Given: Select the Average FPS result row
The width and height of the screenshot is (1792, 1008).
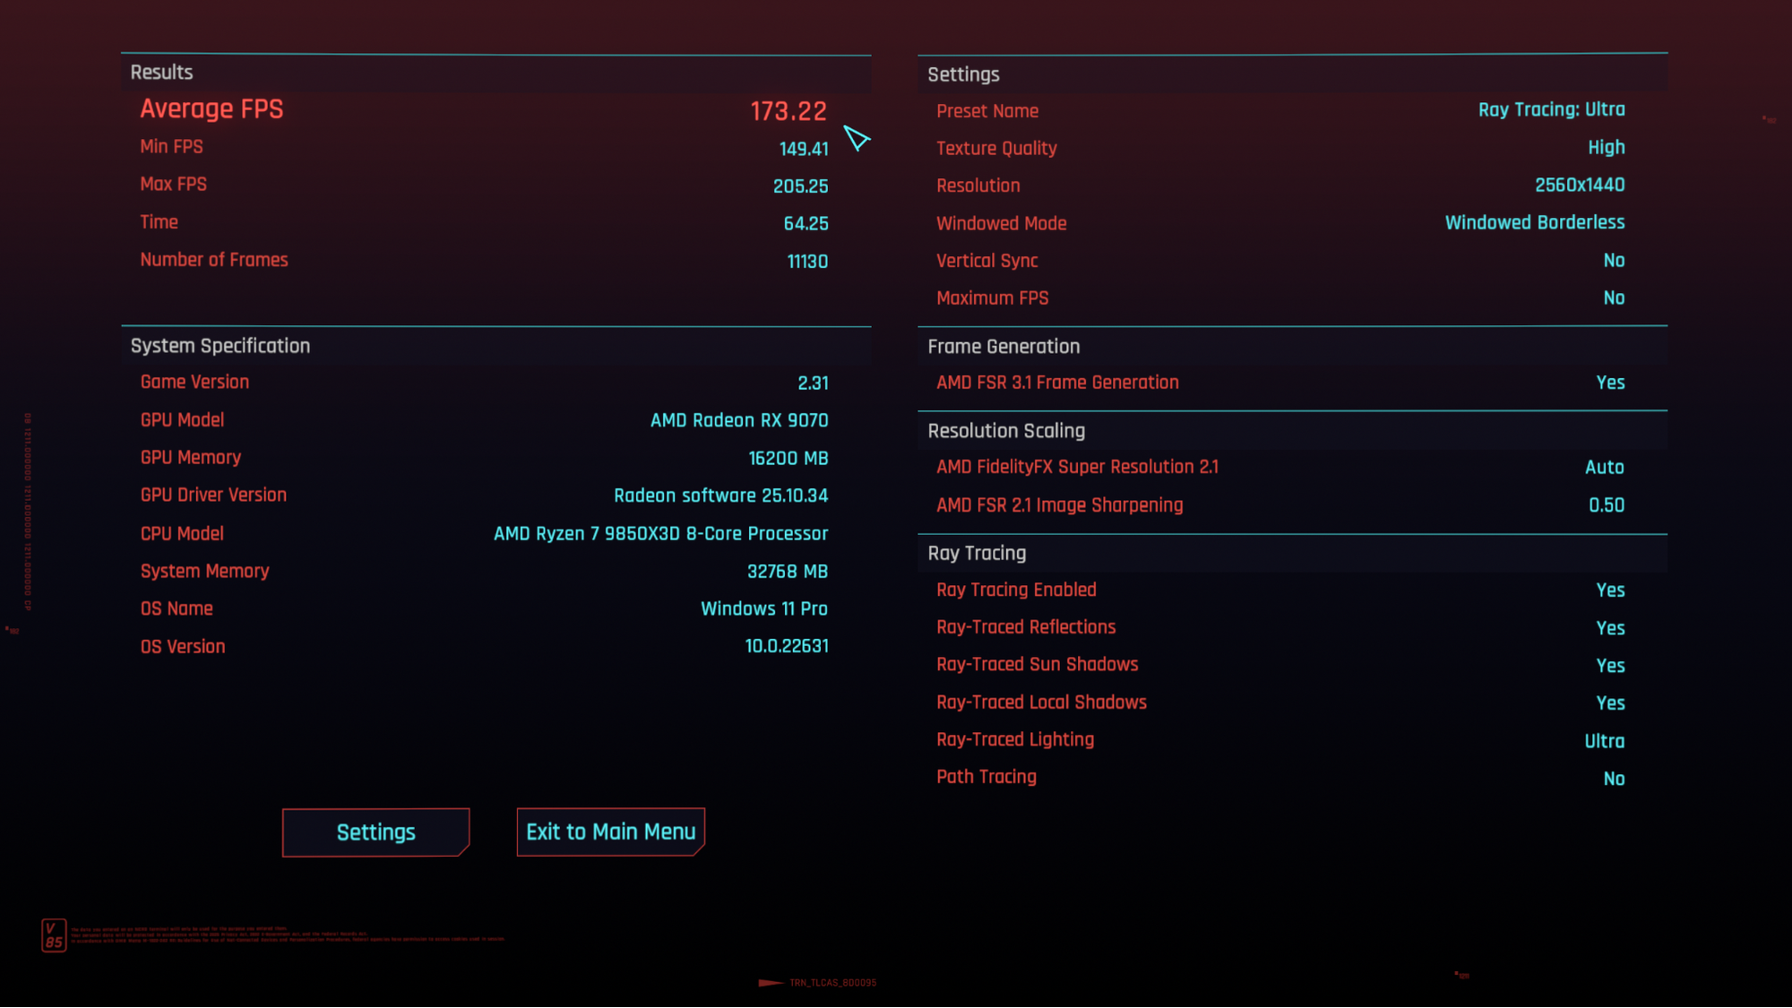Looking at the screenshot, I should (x=484, y=110).
